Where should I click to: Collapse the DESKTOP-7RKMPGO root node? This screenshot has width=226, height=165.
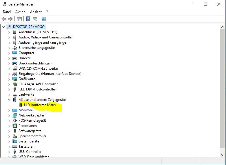tap(3, 27)
